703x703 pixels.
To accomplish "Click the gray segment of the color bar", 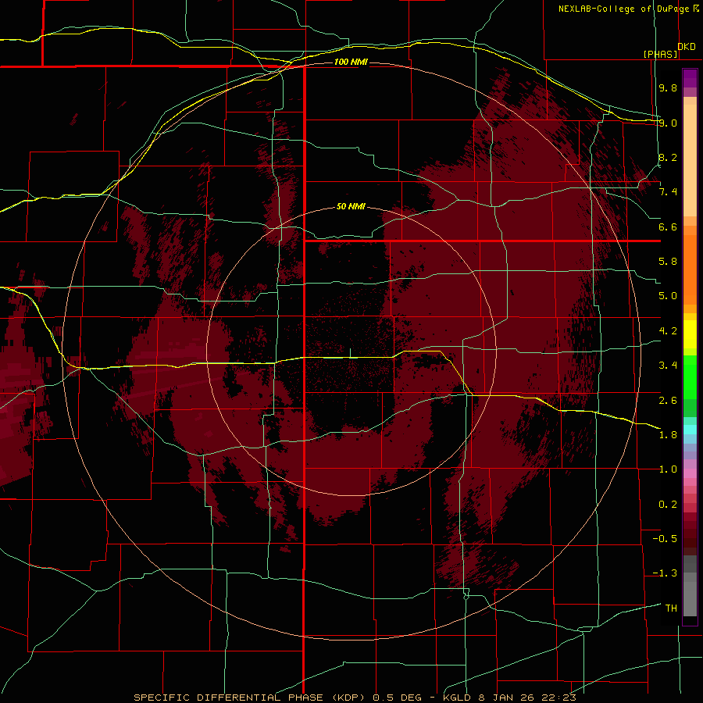I will point(690,587).
